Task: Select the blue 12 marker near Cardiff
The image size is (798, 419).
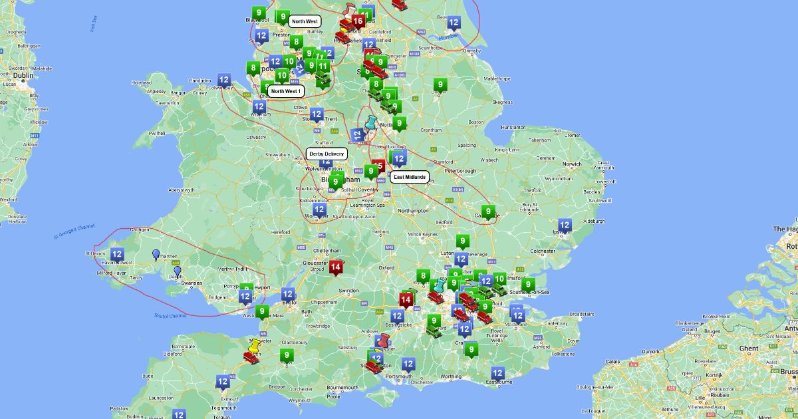Action: (245, 297)
